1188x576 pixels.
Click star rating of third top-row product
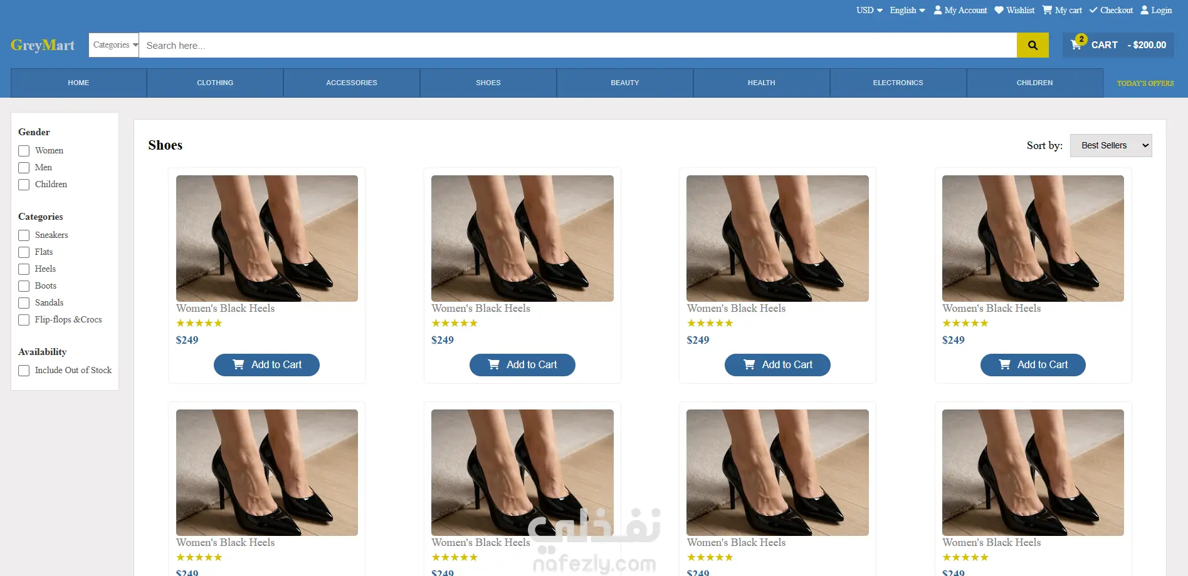[x=710, y=323]
